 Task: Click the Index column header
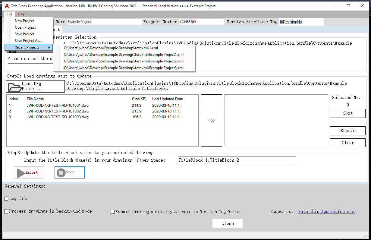coord(16,99)
